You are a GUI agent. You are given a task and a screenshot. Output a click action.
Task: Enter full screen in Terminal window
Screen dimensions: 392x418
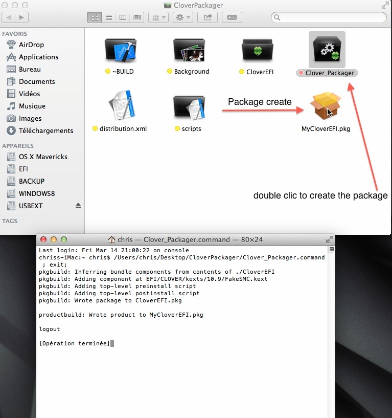[x=330, y=239]
